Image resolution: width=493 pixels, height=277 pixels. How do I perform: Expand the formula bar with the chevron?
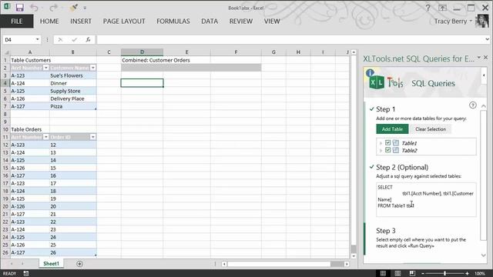coord(488,39)
